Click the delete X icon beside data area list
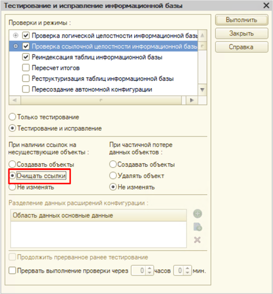Screen dimensions: 273x294 point(197,240)
